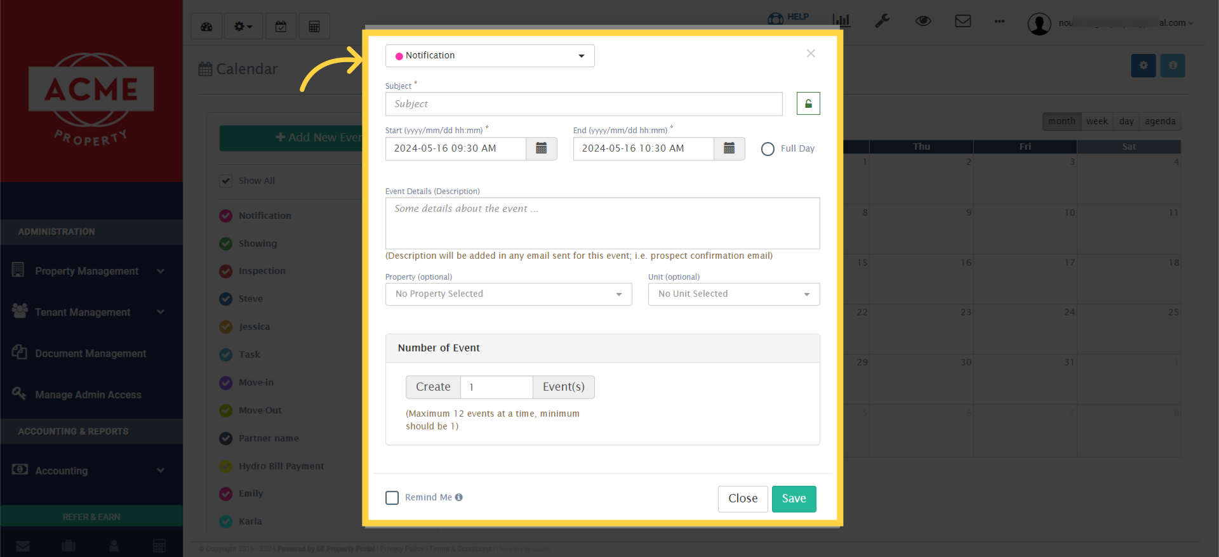This screenshot has width=1219, height=557.
Task: Click the blue calendar settings gear button
Action: (1143, 65)
